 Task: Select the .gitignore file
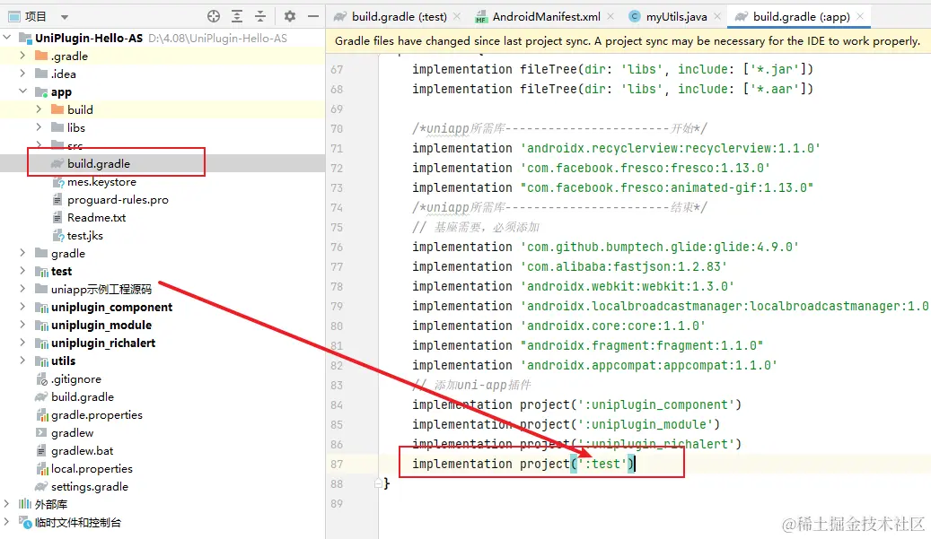coord(76,378)
